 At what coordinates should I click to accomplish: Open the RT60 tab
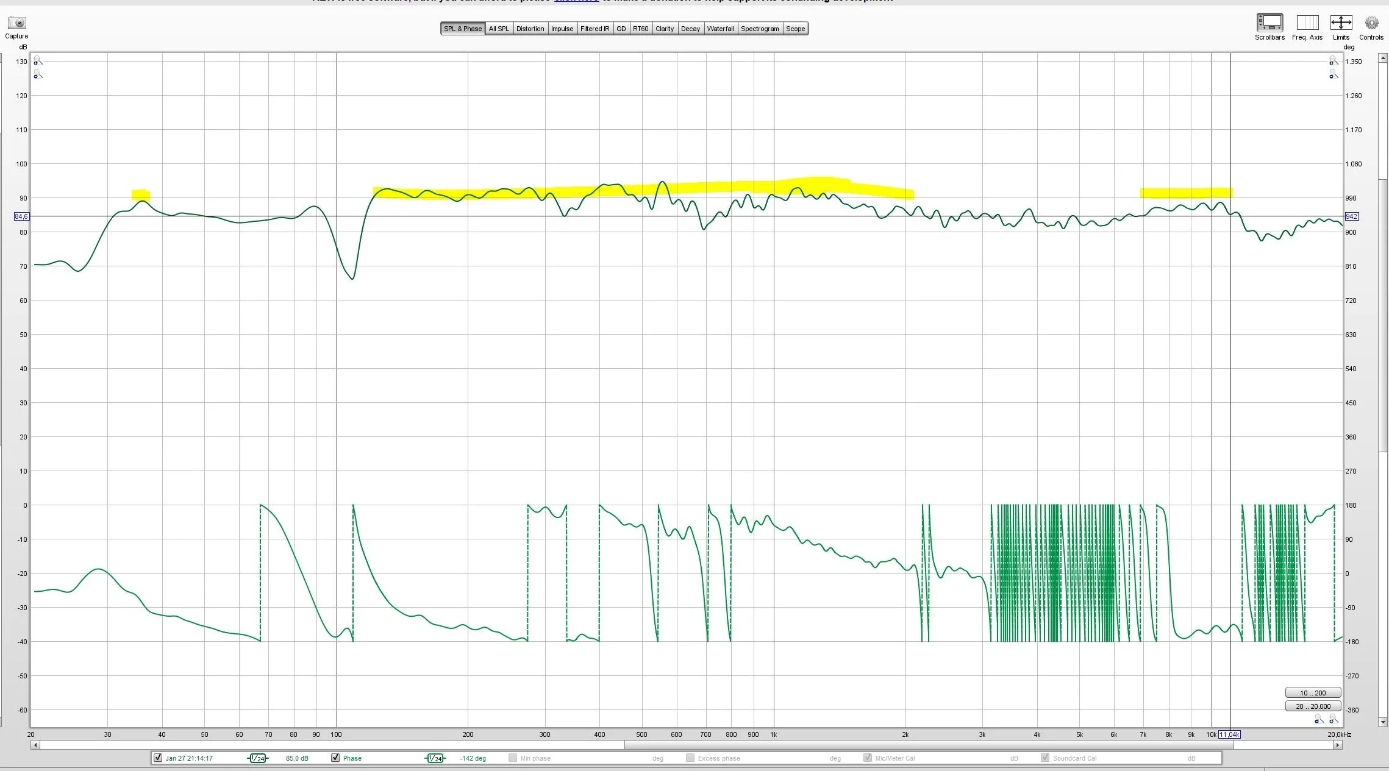(641, 29)
